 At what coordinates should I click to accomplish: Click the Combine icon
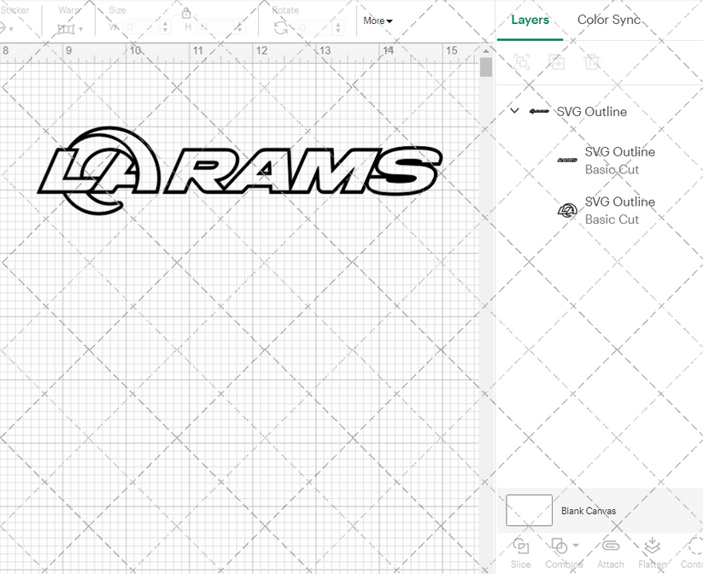click(x=559, y=547)
